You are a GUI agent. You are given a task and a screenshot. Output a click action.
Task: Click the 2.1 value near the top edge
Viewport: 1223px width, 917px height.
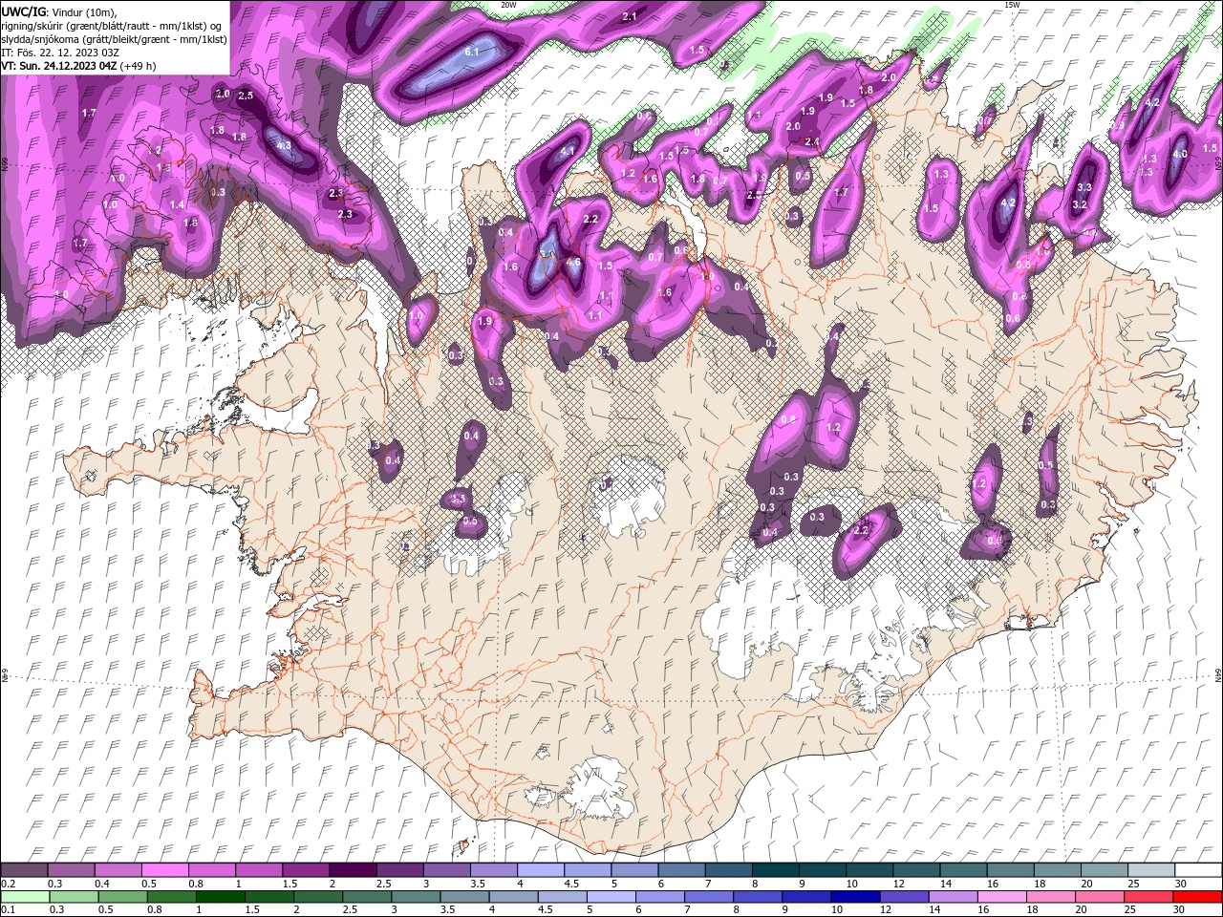tap(630, 17)
